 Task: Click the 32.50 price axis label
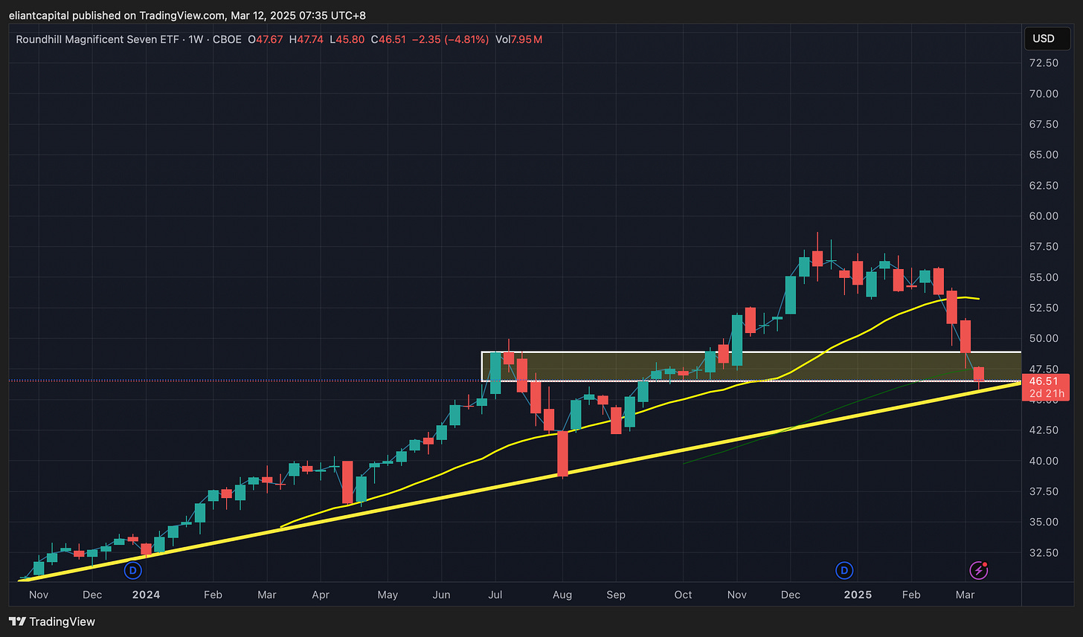(1043, 553)
